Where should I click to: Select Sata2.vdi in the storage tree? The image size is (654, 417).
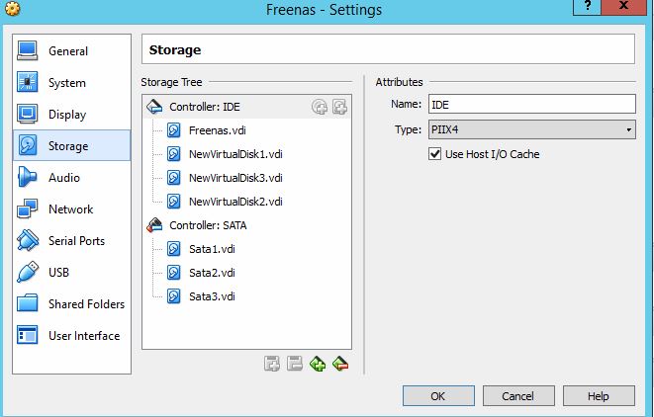click(212, 273)
